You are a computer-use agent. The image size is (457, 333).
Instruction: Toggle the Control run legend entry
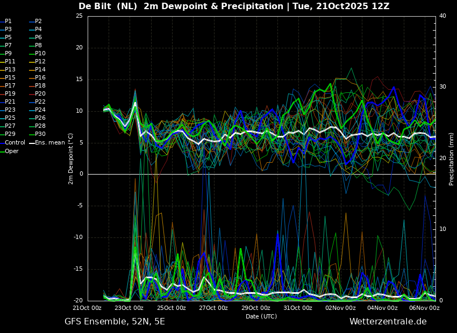coord(15,143)
